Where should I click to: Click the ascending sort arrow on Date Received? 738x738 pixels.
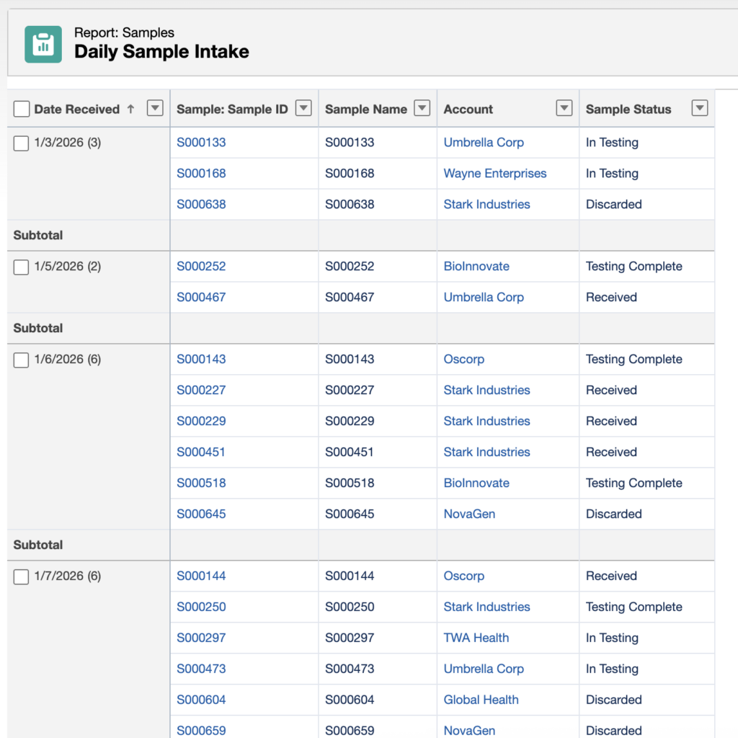click(131, 110)
